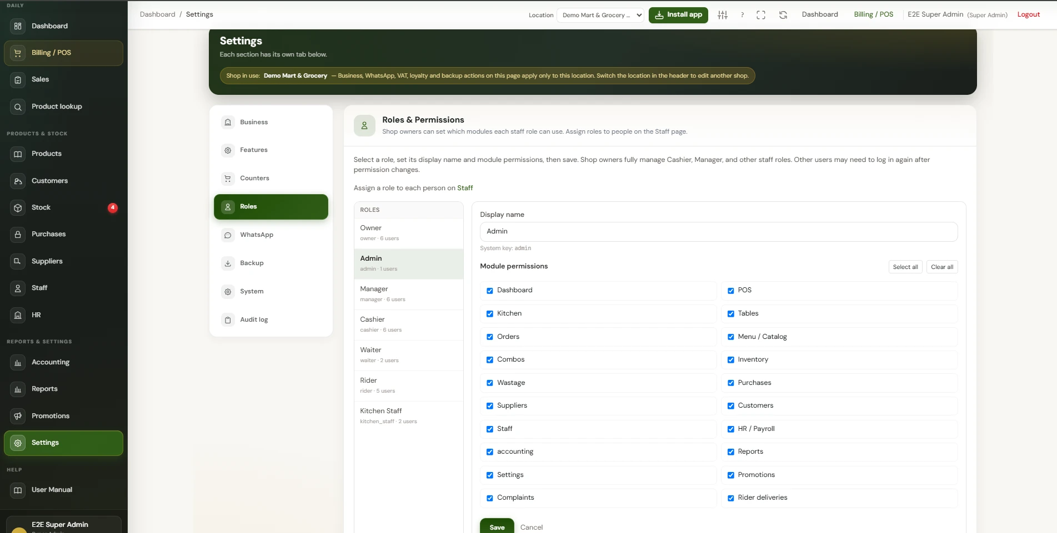Click the Accounting chart icon
Image resolution: width=1057 pixels, height=533 pixels.
pyautogui.click(x=18, y=363)
